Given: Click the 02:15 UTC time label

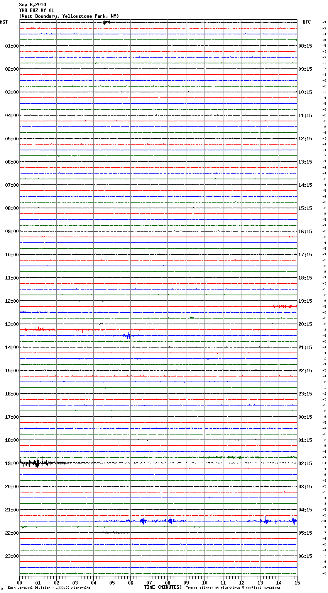Looking at the screenshot, I should click(x=305, y=463).
